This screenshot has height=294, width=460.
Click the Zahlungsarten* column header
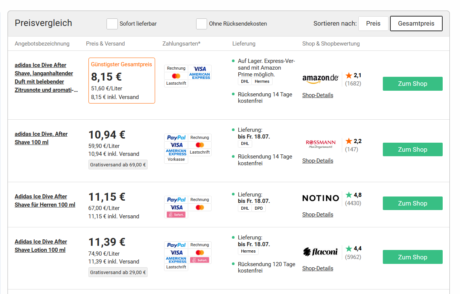[181, 44]
